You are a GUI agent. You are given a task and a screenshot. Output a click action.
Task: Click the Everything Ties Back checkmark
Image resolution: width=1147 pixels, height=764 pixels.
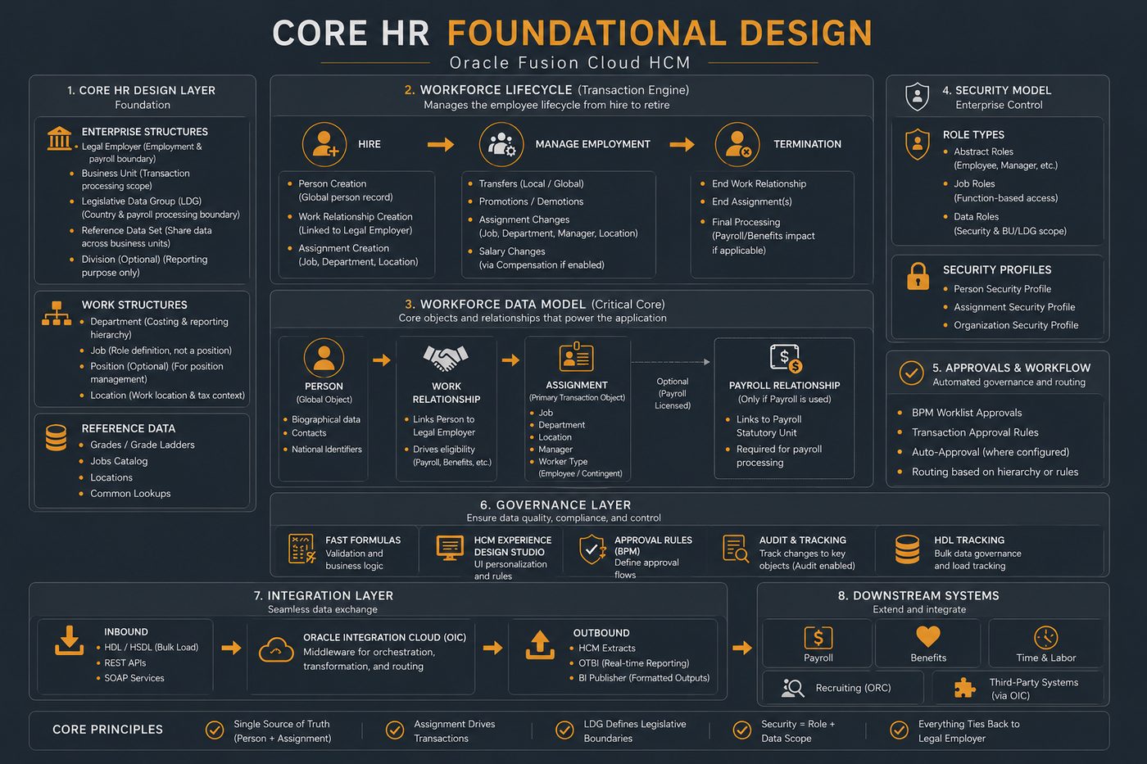tap(899, 730)
